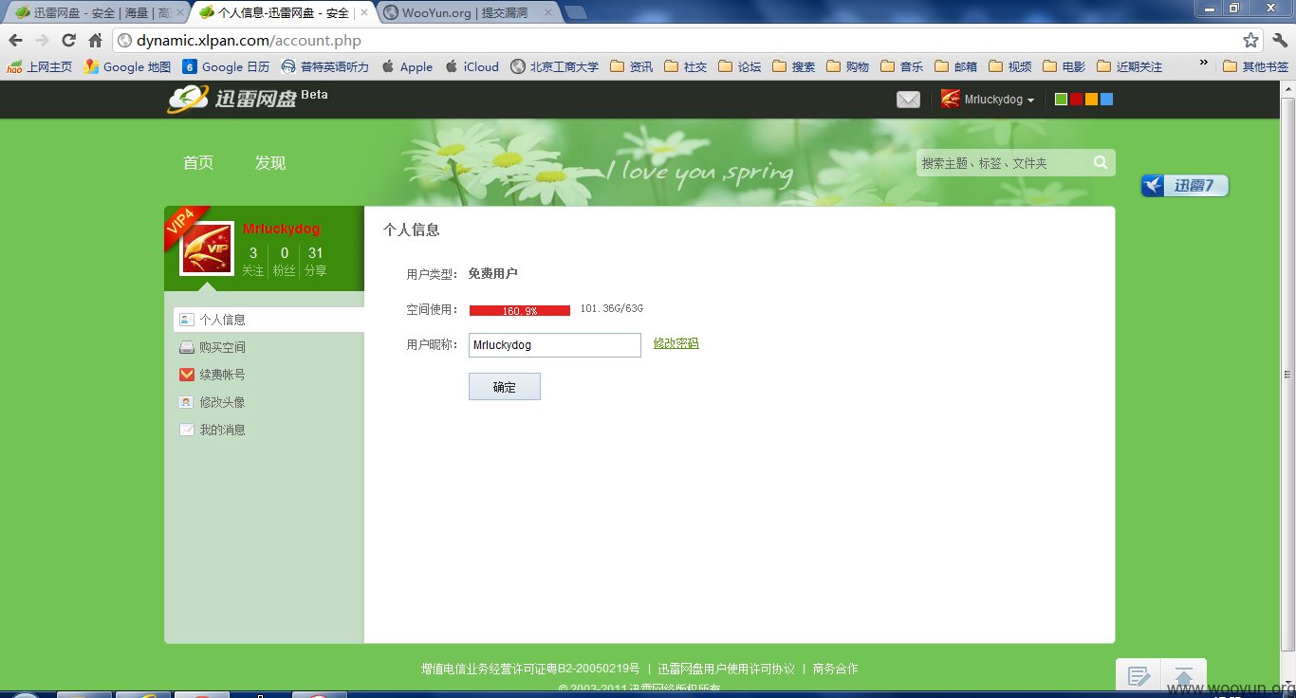Open the 北京工商大学 bookmark
This screenshot has width=1296, height=698.
pyautogui.click(x=554, y=66)
